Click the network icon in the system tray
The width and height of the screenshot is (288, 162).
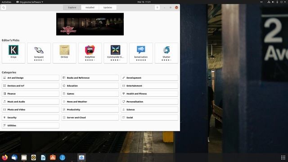269,2
